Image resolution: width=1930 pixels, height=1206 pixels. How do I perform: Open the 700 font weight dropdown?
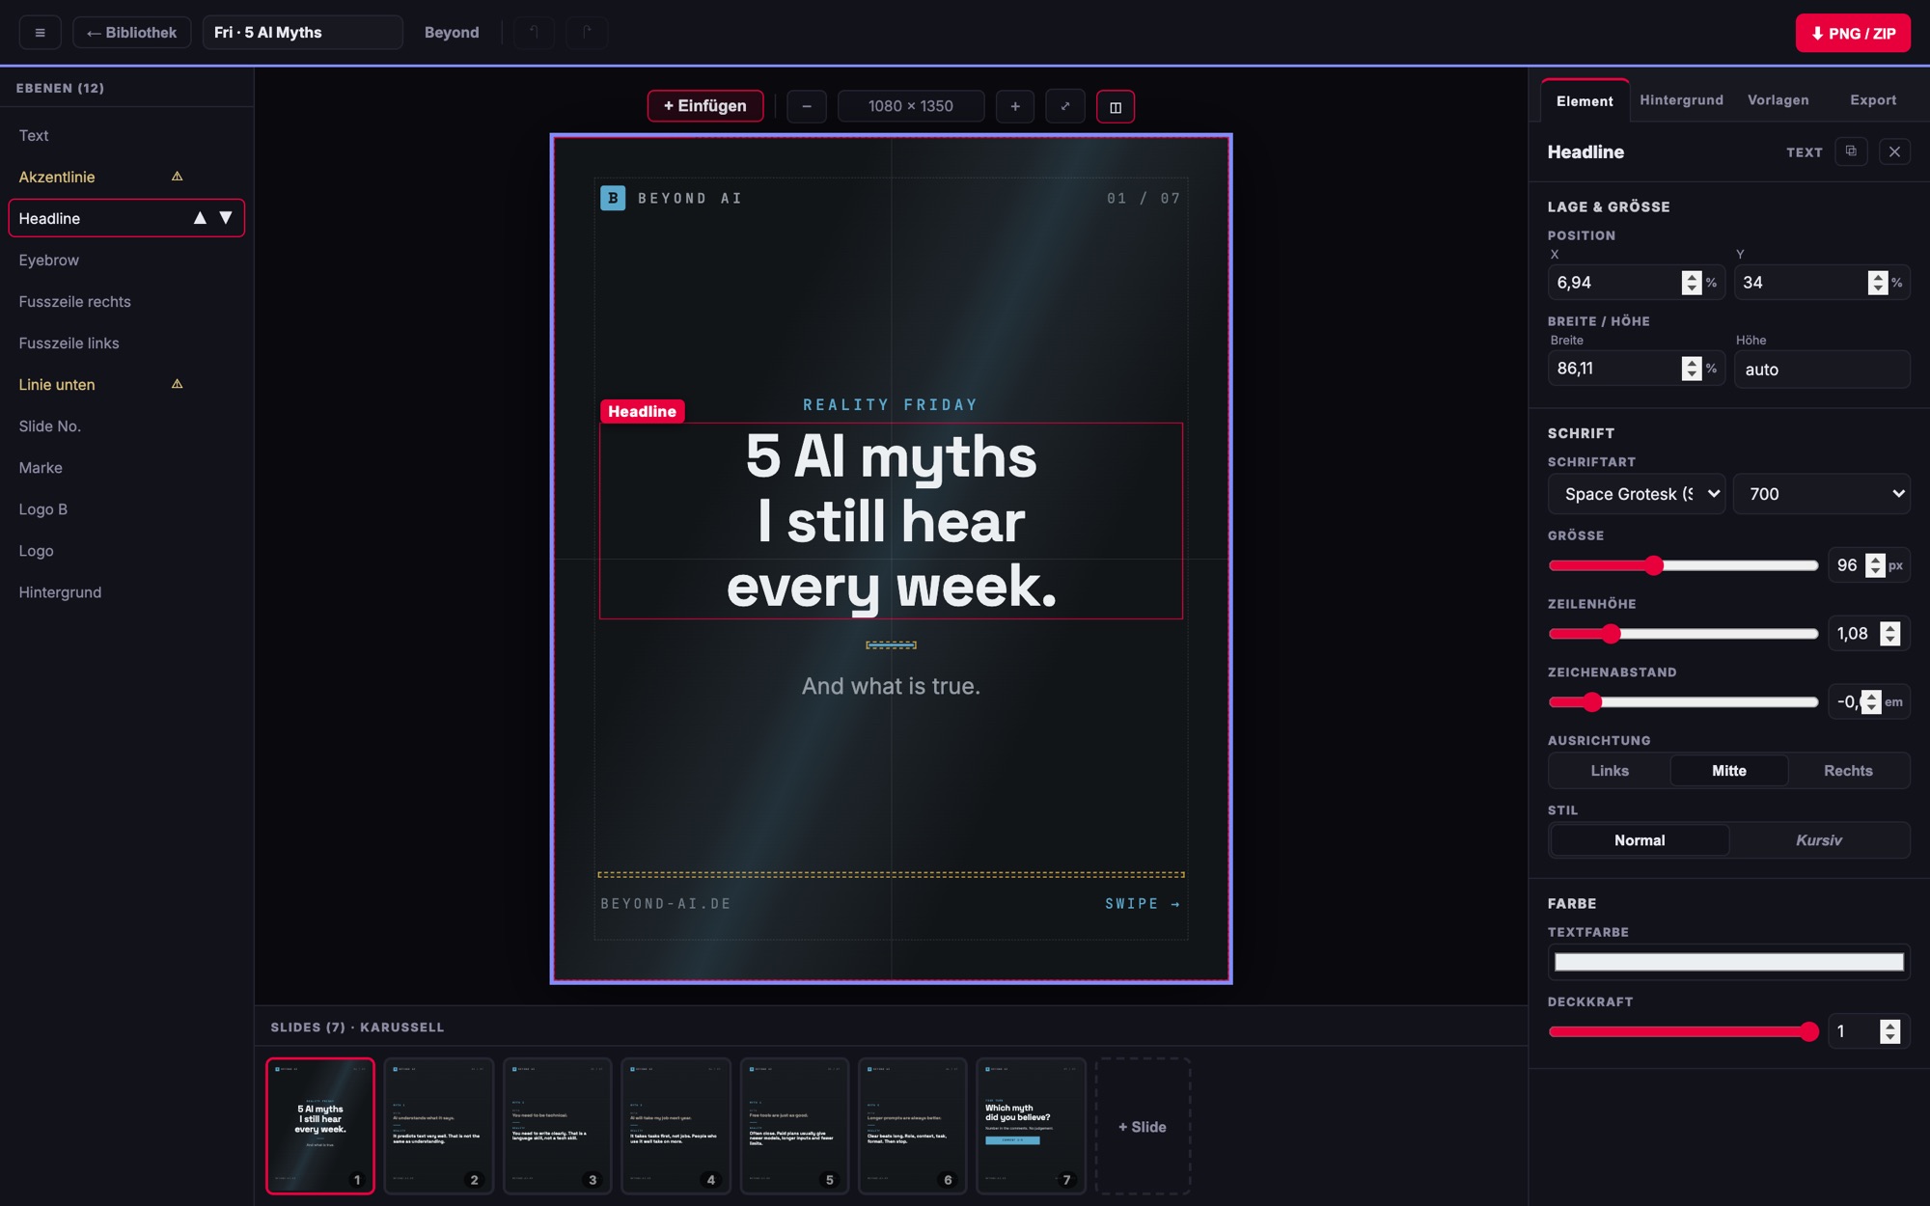pyautogui.click(x=1822, y=494)
